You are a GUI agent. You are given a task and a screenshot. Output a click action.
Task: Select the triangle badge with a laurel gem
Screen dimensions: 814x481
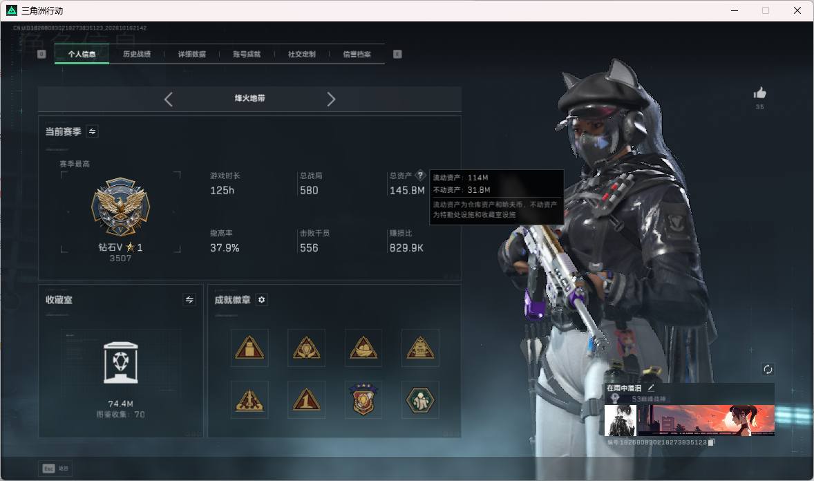click(306, 348)
